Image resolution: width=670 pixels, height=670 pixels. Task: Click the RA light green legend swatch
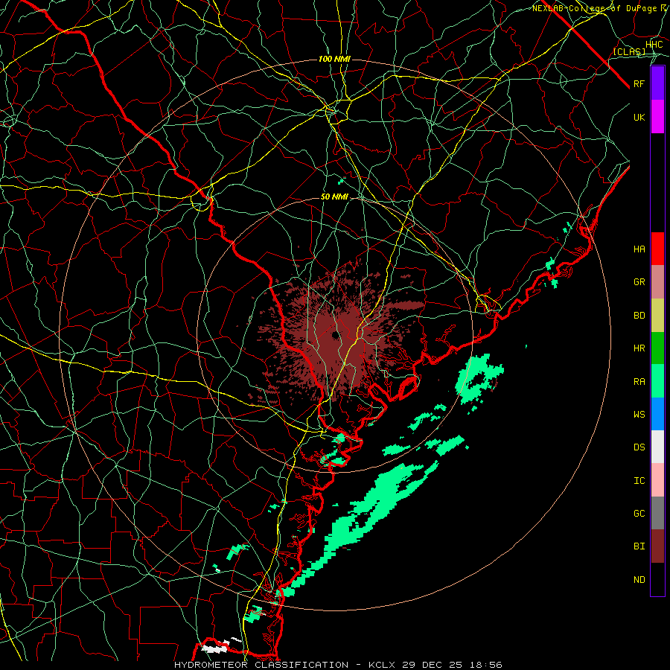(657, 381)
